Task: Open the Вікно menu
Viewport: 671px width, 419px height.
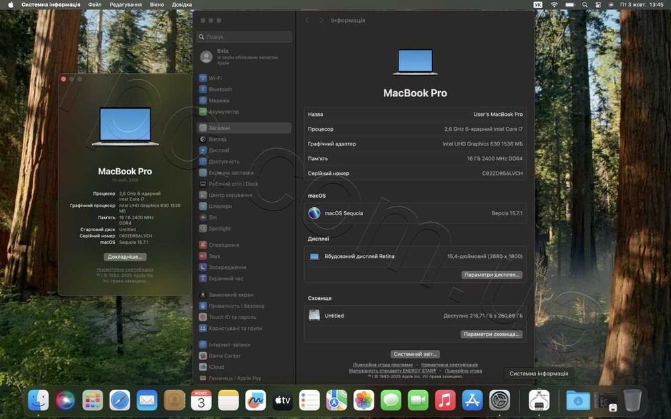Action: (x=156, y=5)
